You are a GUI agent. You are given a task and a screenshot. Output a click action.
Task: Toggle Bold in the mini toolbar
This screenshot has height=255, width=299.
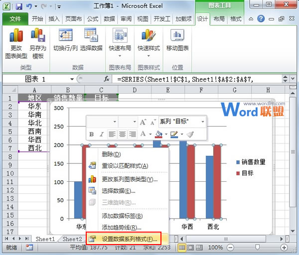coord(92,134)
